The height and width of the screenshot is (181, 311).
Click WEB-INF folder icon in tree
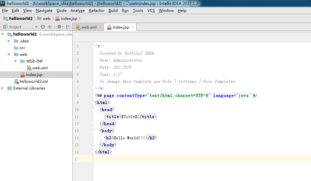click(23, 61)
